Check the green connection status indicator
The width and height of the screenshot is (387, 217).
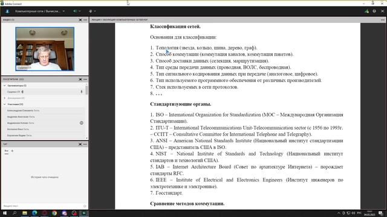pos(367,11)
